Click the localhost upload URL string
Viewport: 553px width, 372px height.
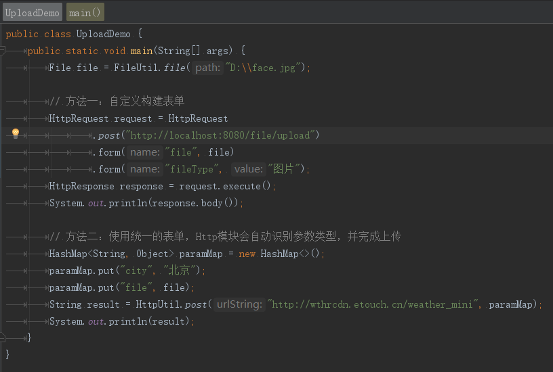(x=220, y=135)
